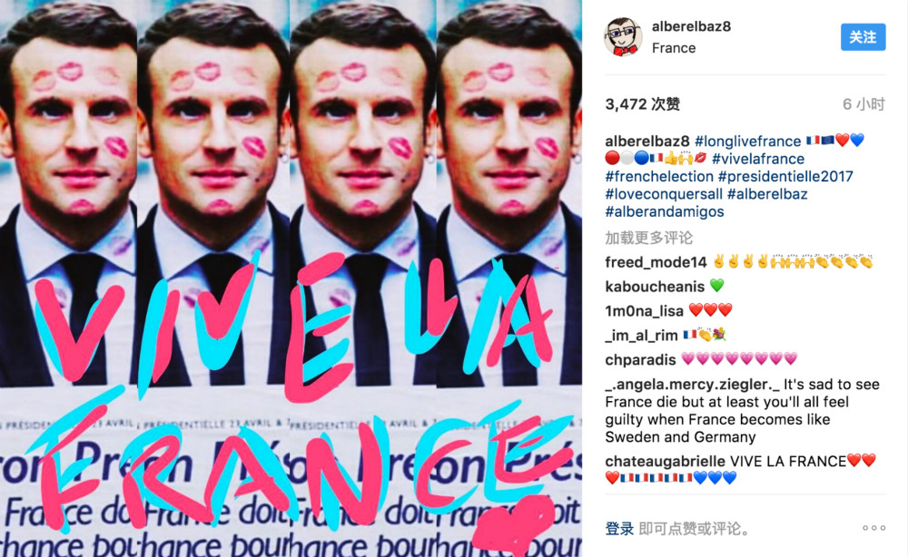
Task: Open the #vivelafrance hashtag
Action: [758, 159]
